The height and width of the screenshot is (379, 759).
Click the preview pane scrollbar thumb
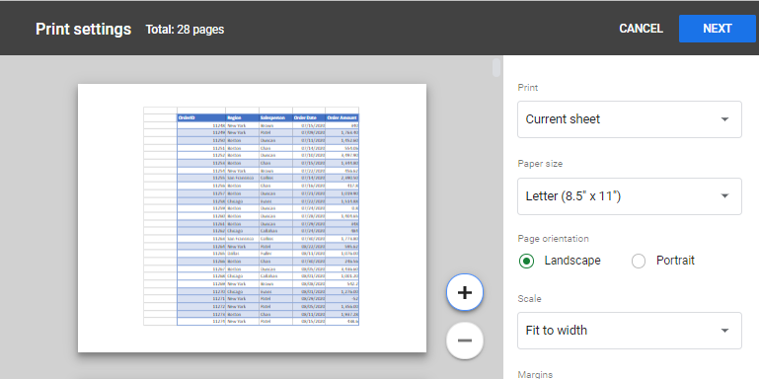[496, 68]
